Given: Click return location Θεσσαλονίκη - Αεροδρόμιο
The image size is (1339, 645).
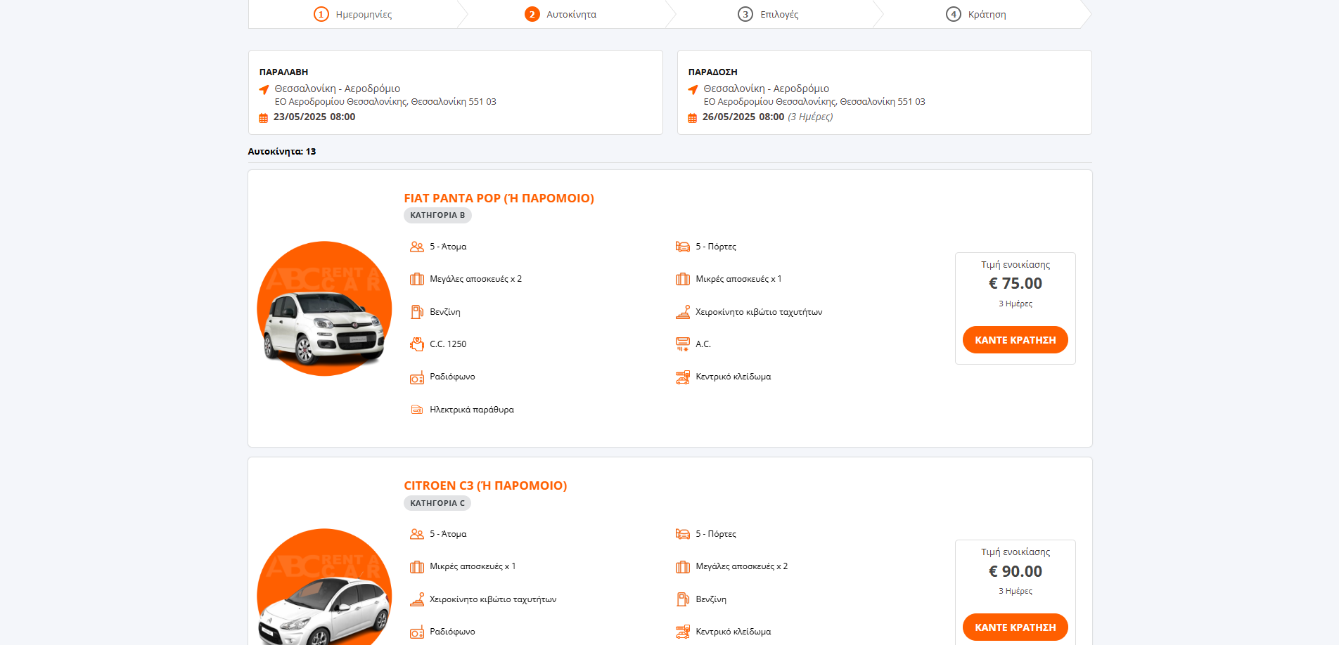Looking at the screenshot, I should 767,89.
